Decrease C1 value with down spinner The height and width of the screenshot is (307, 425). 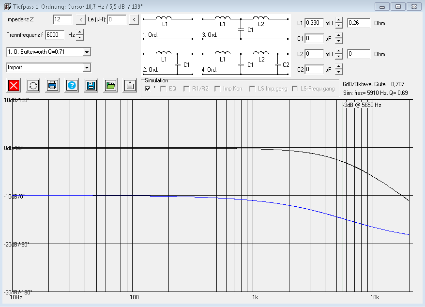pyautogui.click(x=339, y=41)
